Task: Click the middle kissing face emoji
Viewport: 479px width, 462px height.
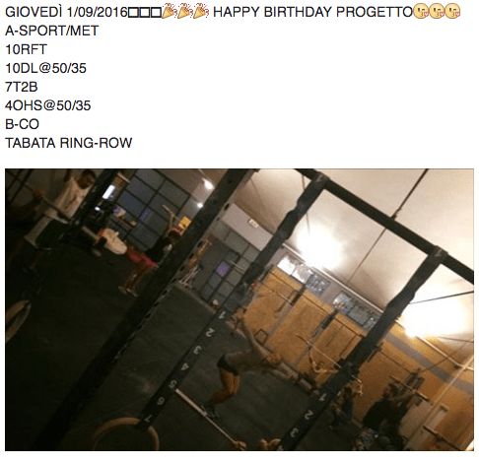Action: pos(437,12)
